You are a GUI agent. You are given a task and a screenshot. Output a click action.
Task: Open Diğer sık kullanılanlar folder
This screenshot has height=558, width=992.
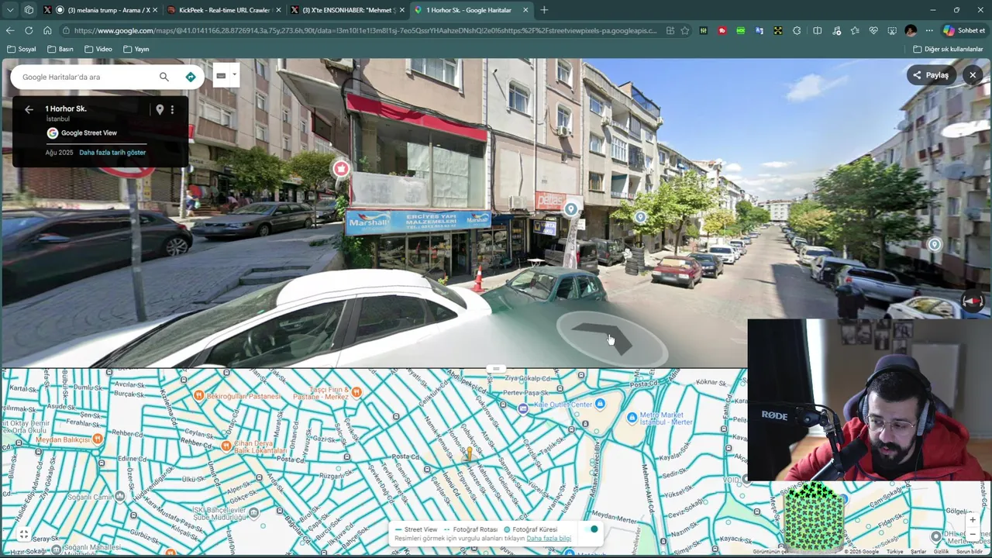pos(948,49)
